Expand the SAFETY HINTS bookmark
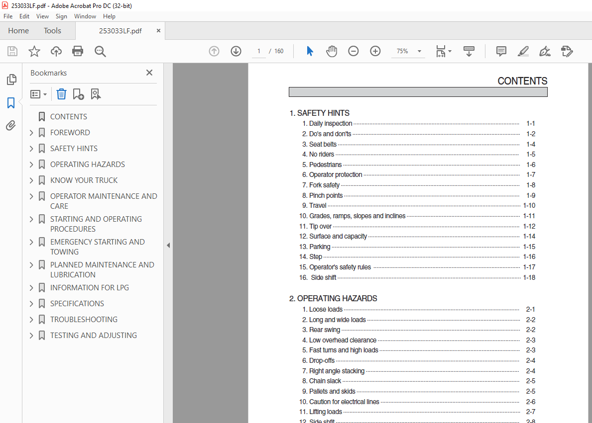This screenshot has width=592, height=423. coord(31,149)
